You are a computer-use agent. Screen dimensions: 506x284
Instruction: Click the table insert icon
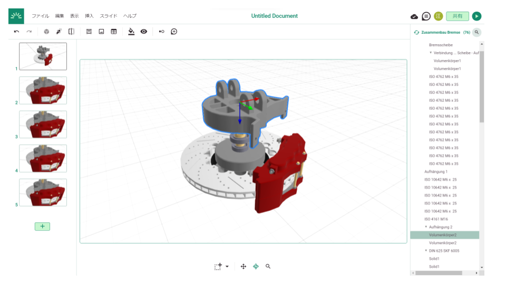[x=113, y=32]
